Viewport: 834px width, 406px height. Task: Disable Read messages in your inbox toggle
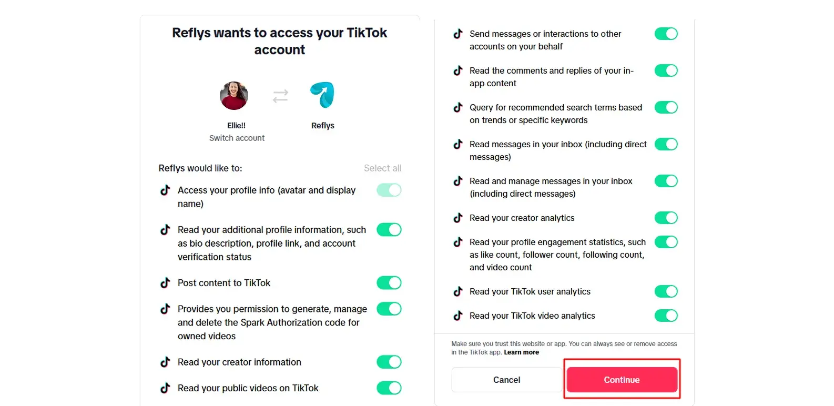tap(666, 144)
